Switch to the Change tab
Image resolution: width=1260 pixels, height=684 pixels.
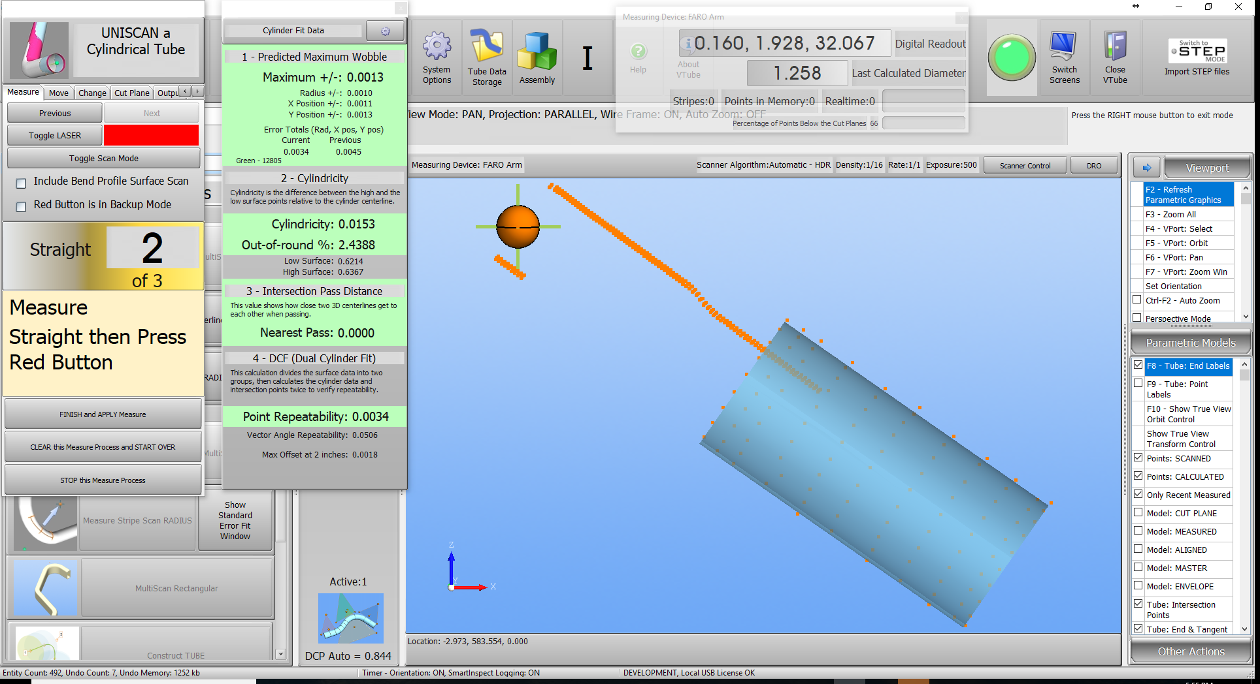coord(92,93)
